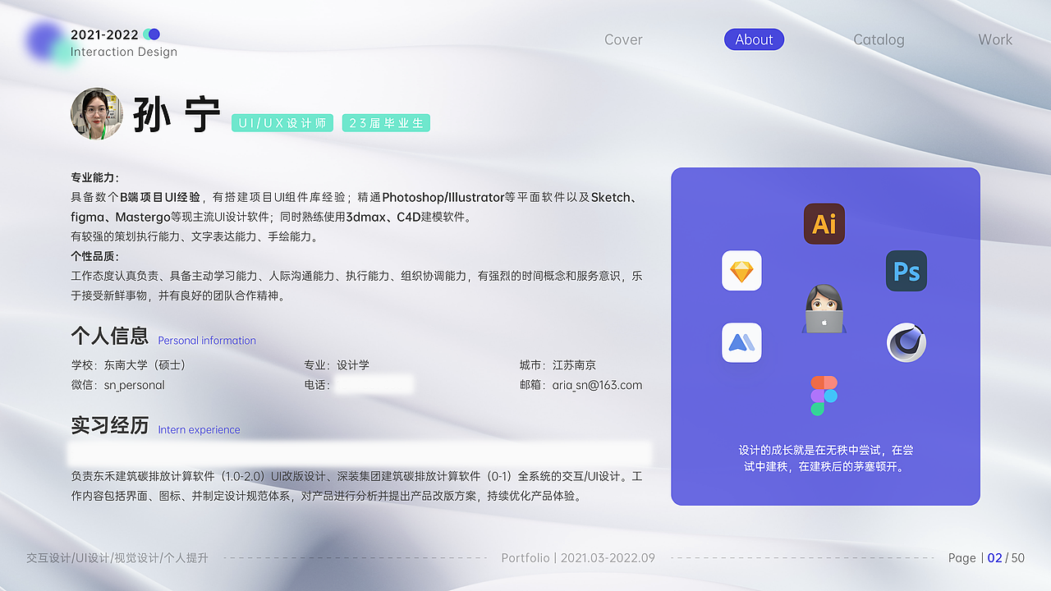Click footer text 交互设计/UI设计/视觉设计/个人提升
Screen dimensions: 1051x591
point(117,558)
